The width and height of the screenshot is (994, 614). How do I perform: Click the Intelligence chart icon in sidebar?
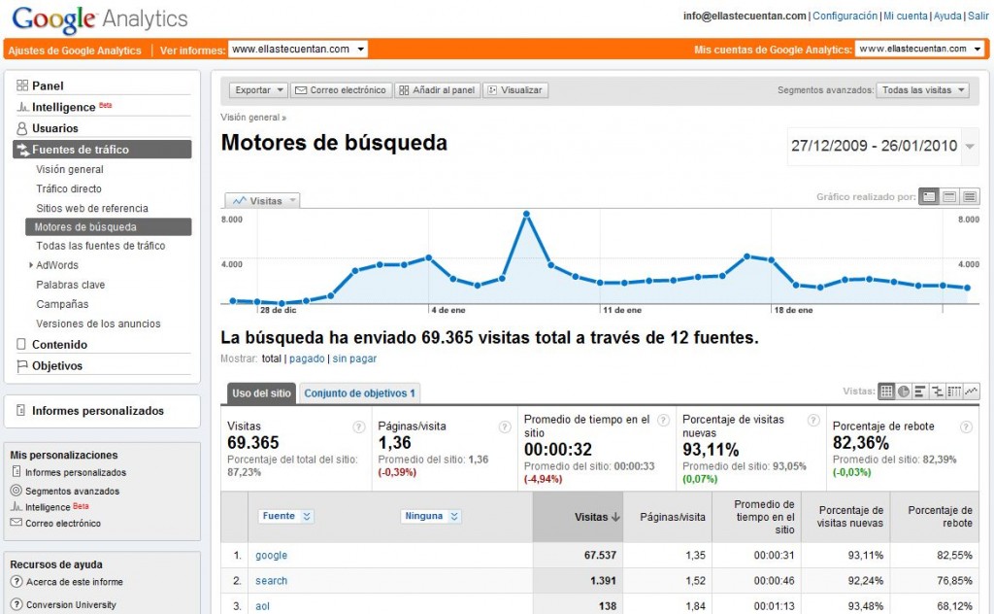[23, 107]
